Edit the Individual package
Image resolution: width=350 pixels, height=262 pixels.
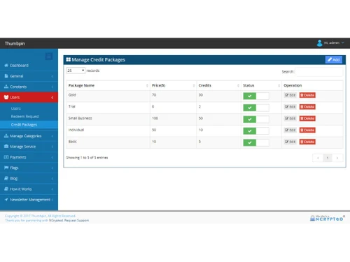click(x=290, y=130)
